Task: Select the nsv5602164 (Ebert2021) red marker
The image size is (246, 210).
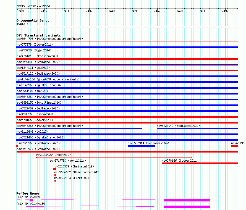Action: [x=55, y=181]
